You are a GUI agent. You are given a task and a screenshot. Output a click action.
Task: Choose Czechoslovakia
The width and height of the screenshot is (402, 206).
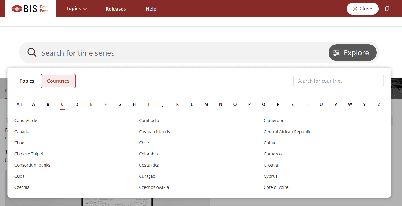click(154, 187)
